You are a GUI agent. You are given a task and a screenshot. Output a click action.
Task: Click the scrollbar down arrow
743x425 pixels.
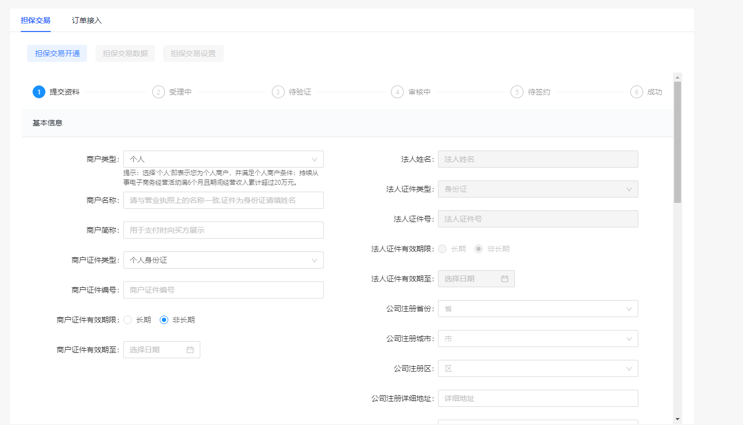[x=677, y=419]
